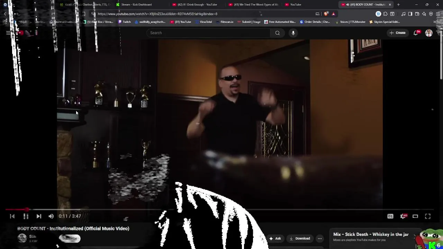Open the YouTube account avatar menu

click(429, 33)
